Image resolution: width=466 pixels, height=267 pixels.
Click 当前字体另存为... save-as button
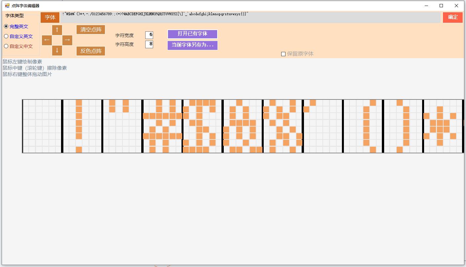click(x=192, y=45)
